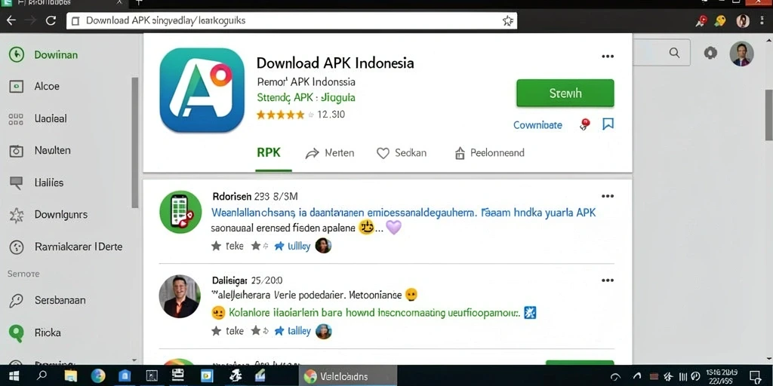Click the green Riioka search icon
This screenshot has width=773, height=386.
[x=17, y=333]
